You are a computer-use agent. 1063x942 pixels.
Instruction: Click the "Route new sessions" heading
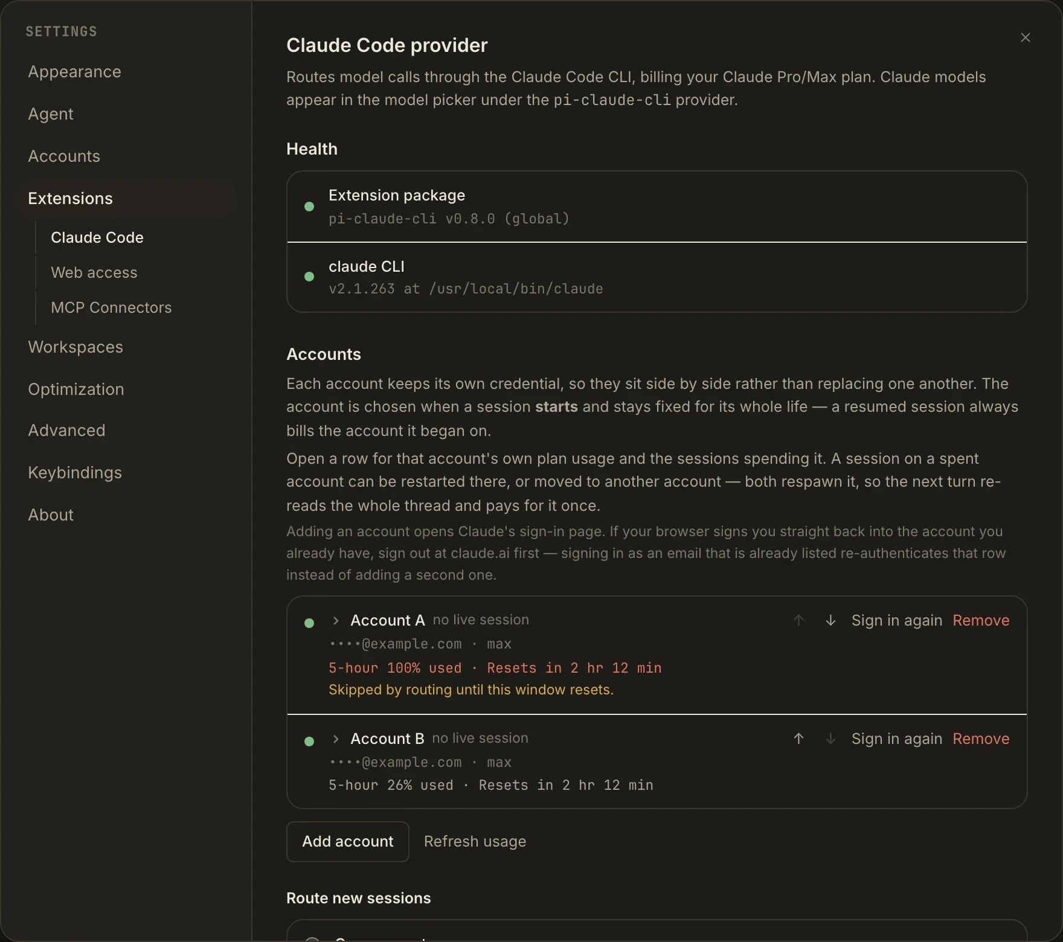(x=359, y=898)
